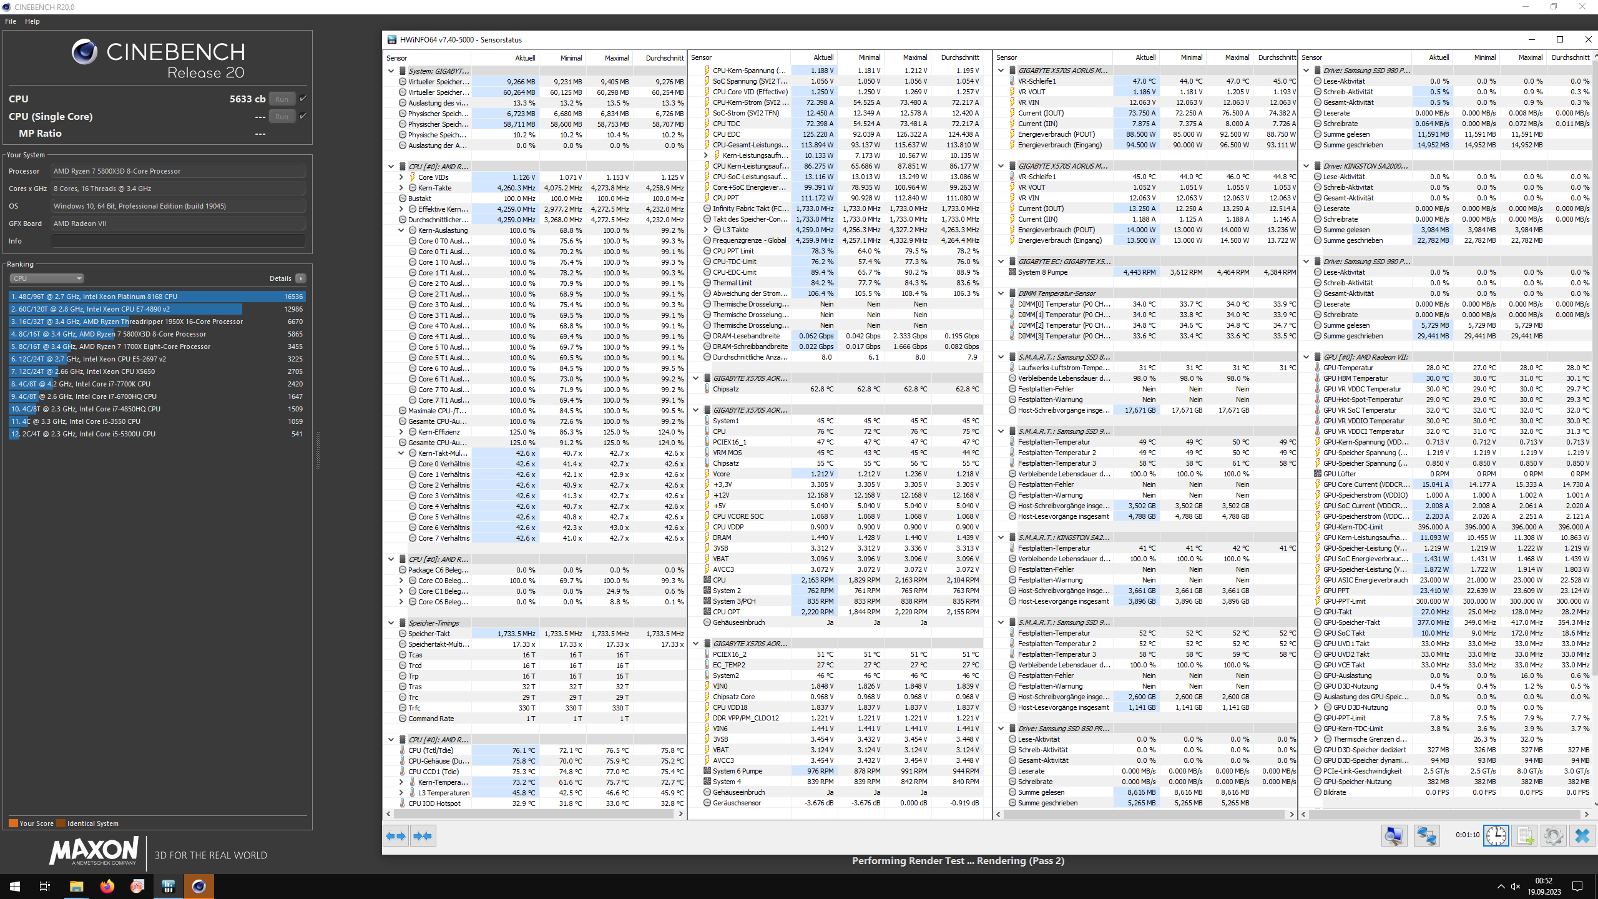Click the screen capture magnifier icon in HWiNFO

[1396, 835]
